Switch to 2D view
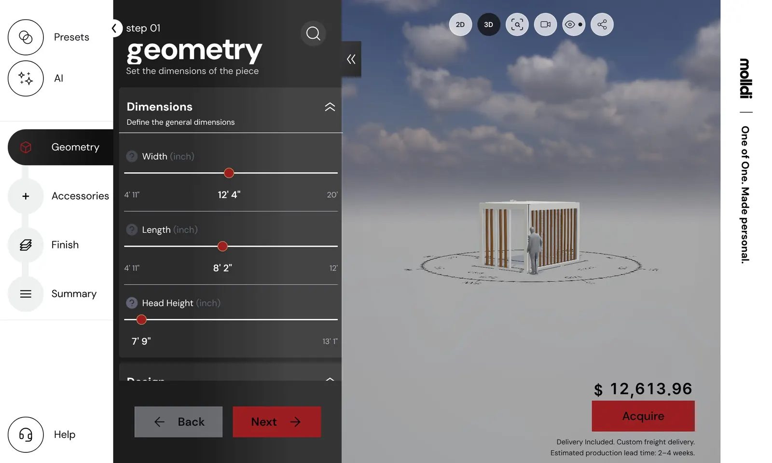 click(460, 25)
